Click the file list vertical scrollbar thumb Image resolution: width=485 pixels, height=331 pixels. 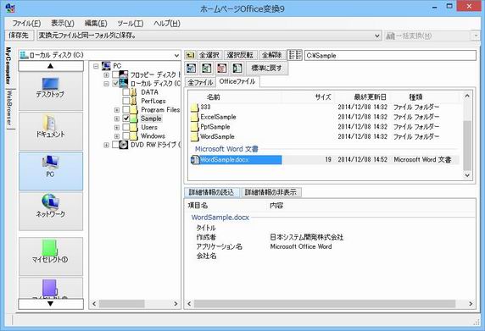pyautogui.click(x=467, y=145)
